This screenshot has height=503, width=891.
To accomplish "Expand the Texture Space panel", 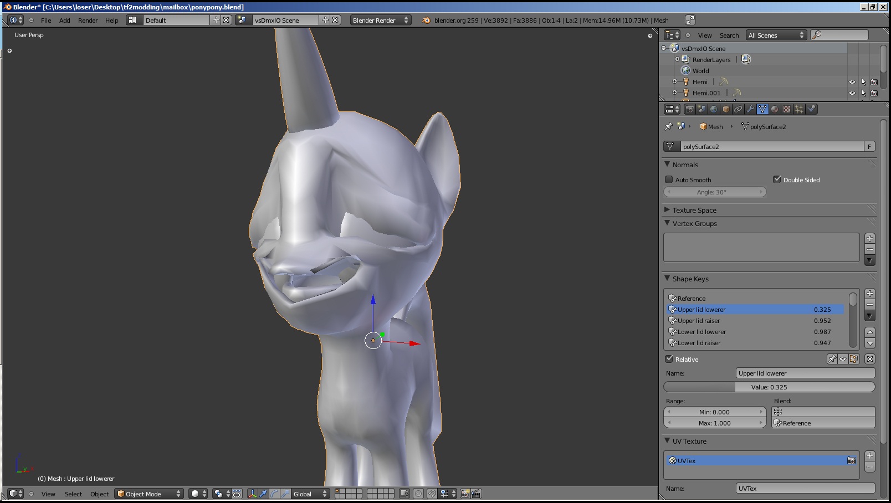I will [694, 210].
